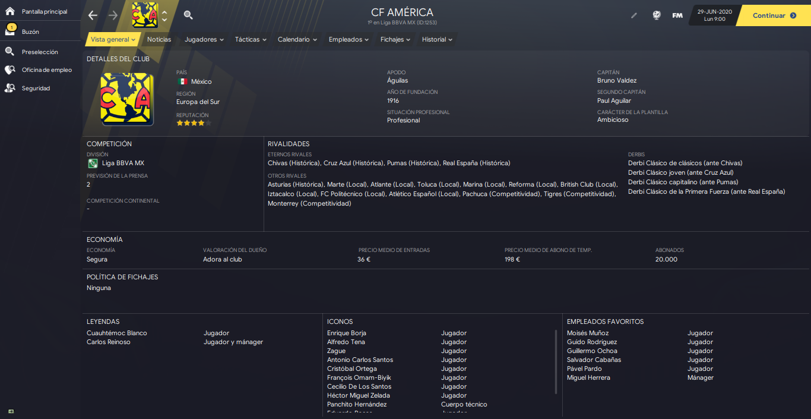The height and width of the screenshot is (419, 811).
Task: Click the Seguridad icon in sidebar
Action: tap(10, 88)
